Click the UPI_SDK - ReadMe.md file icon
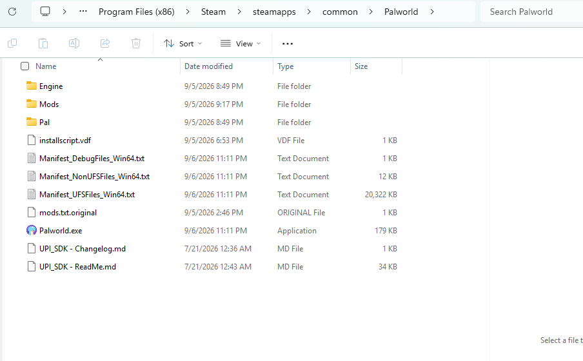Image resolution: width=583 pixels, height=361 pixels. pos(32,266)
